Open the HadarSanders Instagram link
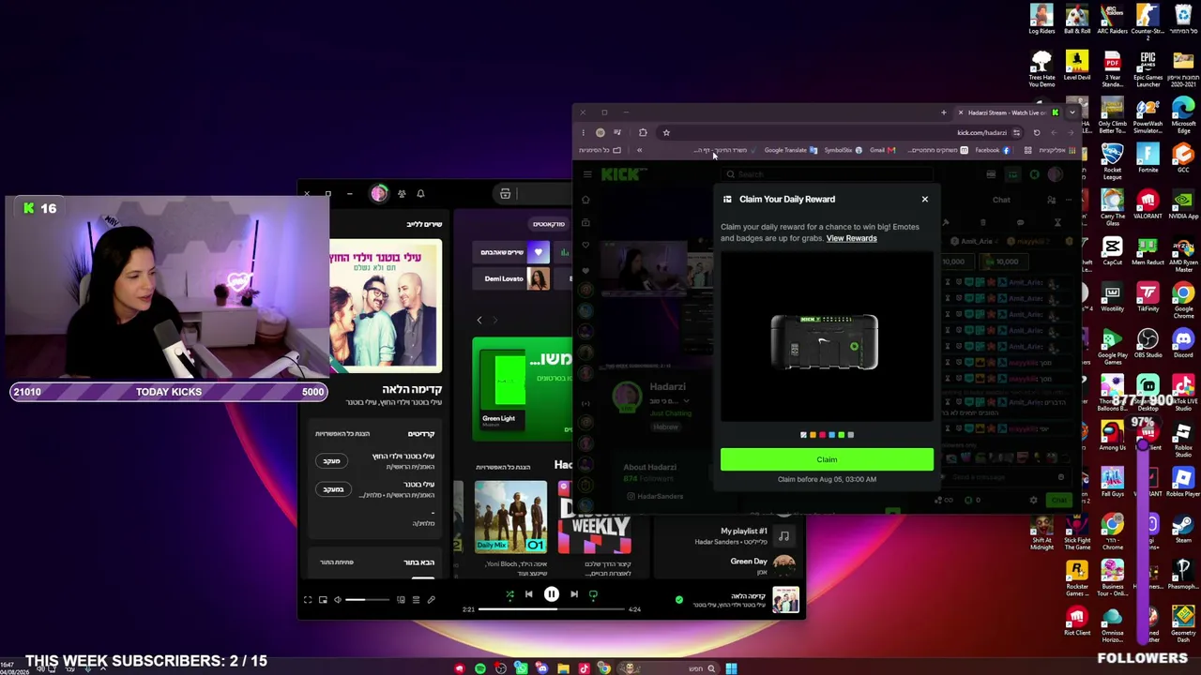The image size is (1201, 675). (655, 496)
